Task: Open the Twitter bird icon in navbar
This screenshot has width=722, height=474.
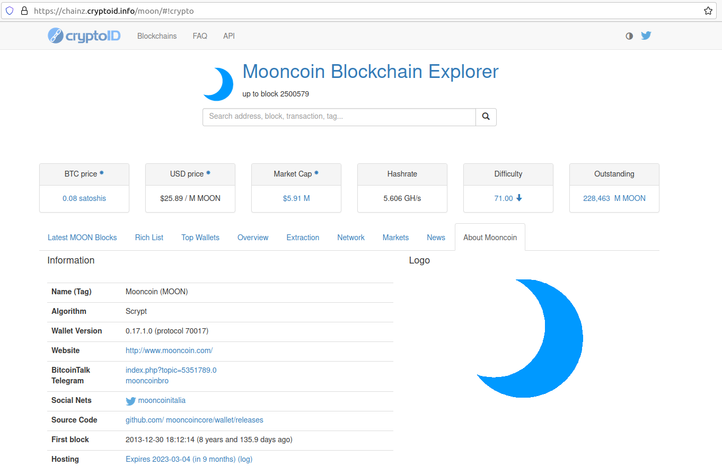Action: 646,36
